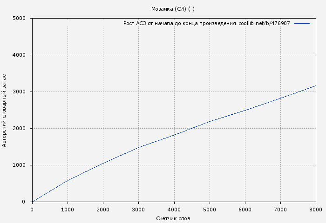This screenshot has width=326, height=223.
Task: Click the 1000 tick on the horizontal axis
Action: tap(68, 210)
